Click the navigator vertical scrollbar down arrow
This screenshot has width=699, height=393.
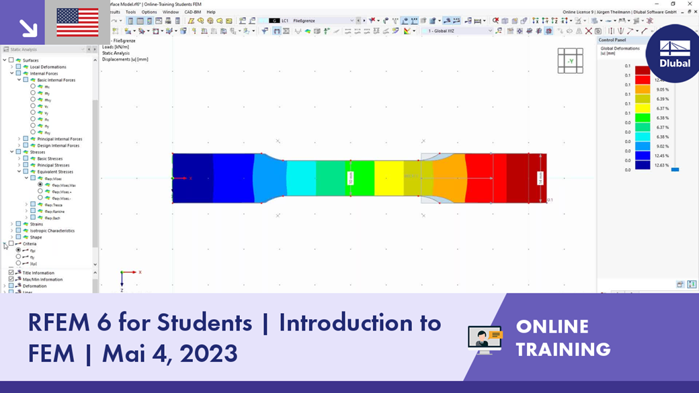click(95, 264)
